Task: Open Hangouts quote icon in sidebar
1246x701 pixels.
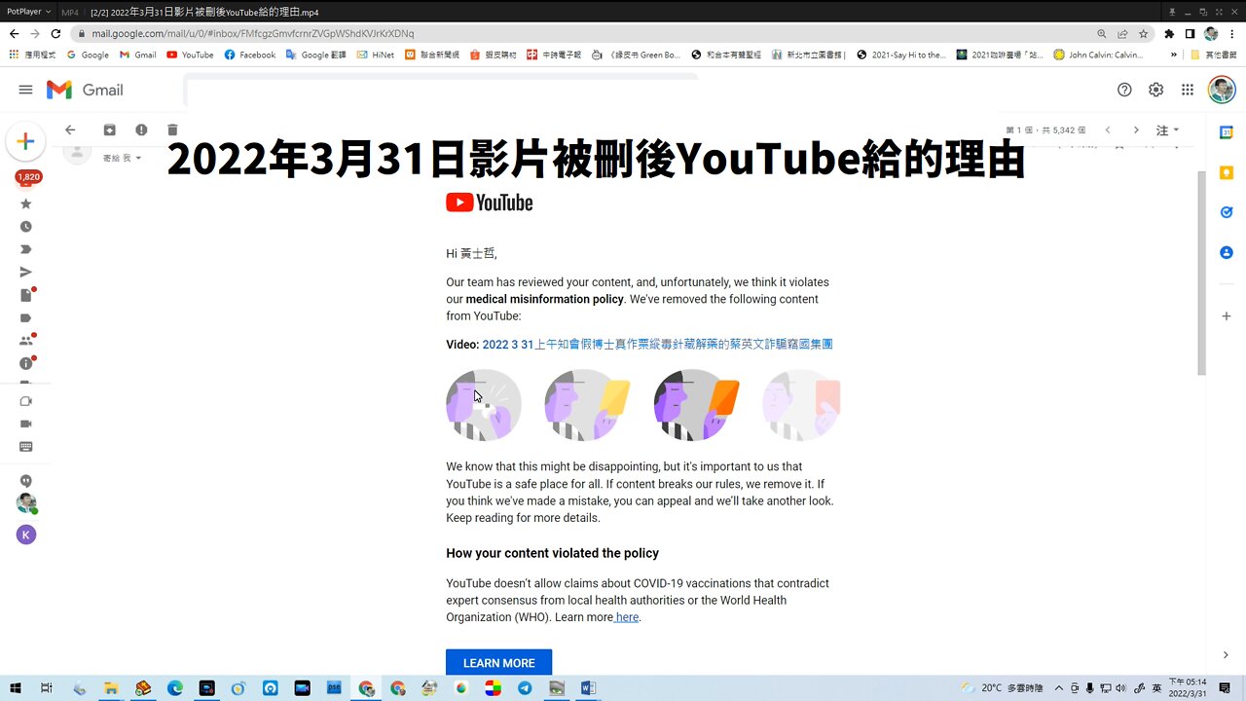Action: click(26, 481)
